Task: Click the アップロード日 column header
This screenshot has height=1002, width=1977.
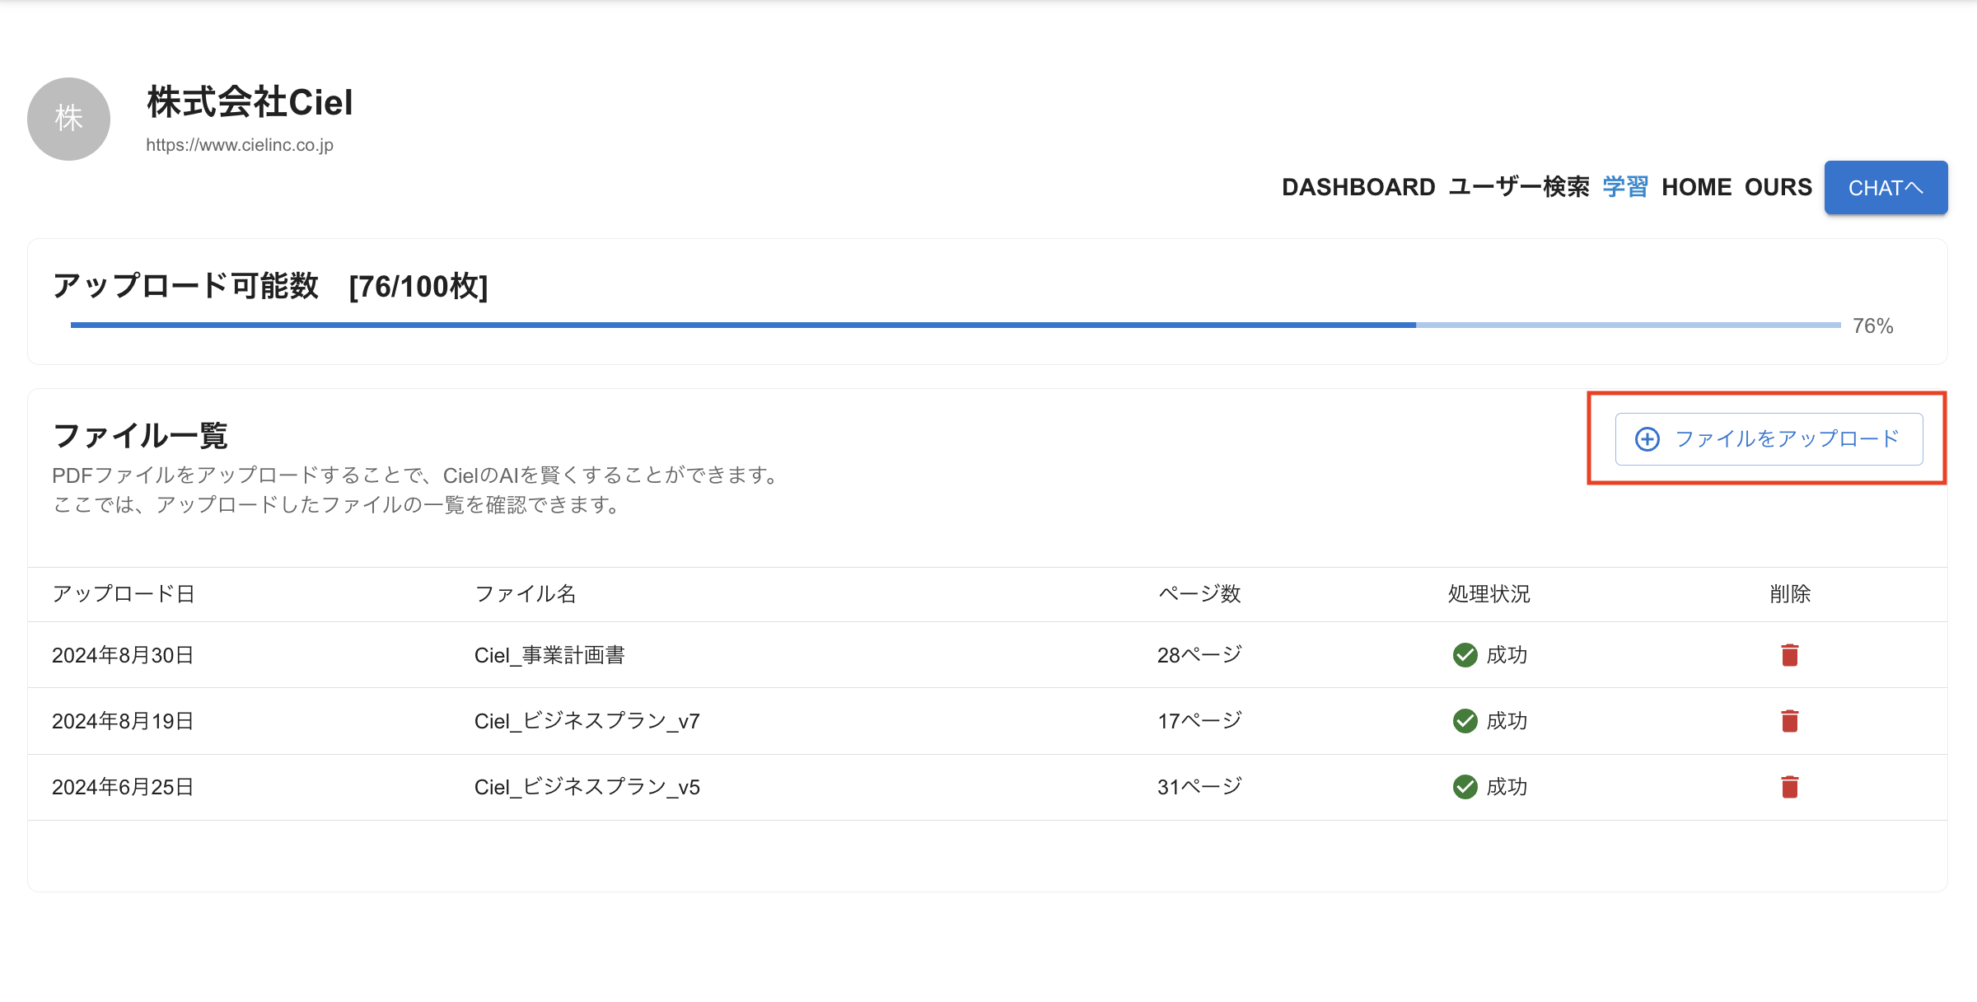Action: tap(124, 594)
